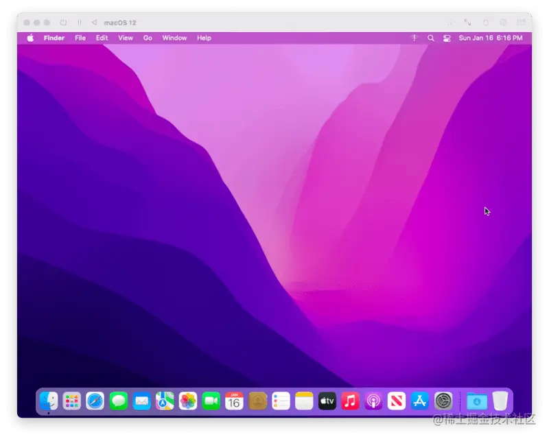The height and width of the screenshot is (439, 549).
Task: Click the restart triangle icon in VM toolbar
Action: (x=94, y=23)
